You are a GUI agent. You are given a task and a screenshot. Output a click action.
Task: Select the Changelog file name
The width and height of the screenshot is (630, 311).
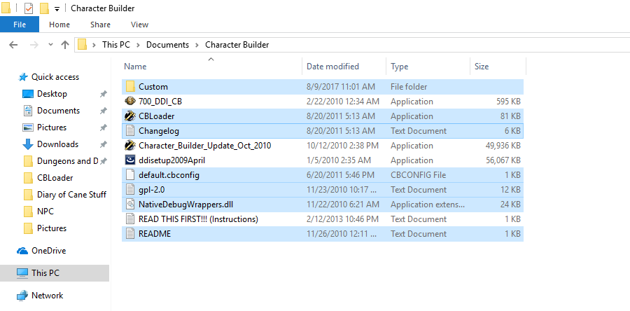click(x=159, y=131)
